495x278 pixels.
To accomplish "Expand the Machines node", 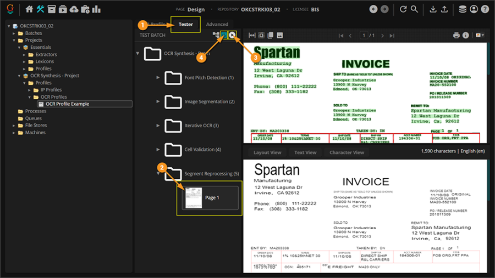I will click(x=14, y=133).
